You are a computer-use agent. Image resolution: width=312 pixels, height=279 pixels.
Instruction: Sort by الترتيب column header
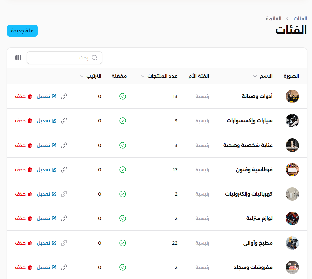click(x=90, y=76)
